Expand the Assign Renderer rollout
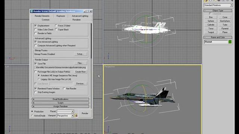 60,106
